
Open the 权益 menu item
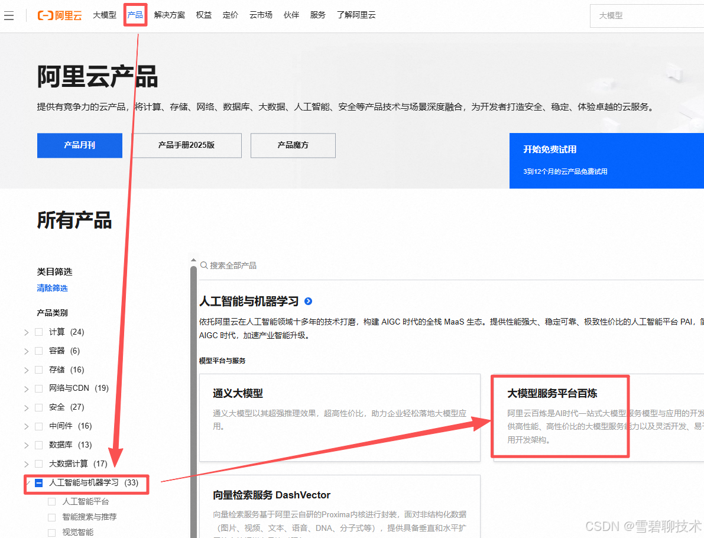coord(204,15)
